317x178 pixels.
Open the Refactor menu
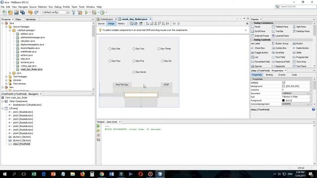pyautogui.click(x=43, y=7)
